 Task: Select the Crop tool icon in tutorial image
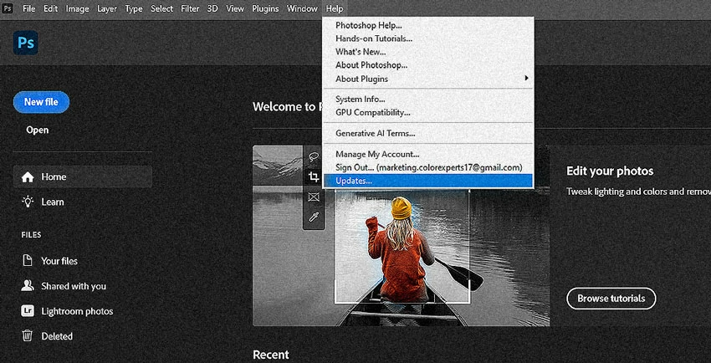coord(314,177)
